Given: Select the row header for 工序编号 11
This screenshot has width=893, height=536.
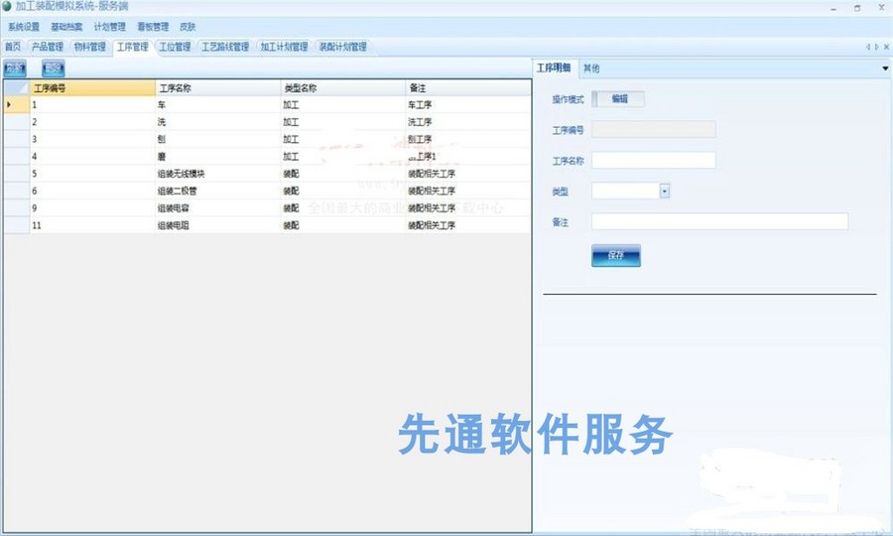Looking at the screenshot, I should [17, 225].
